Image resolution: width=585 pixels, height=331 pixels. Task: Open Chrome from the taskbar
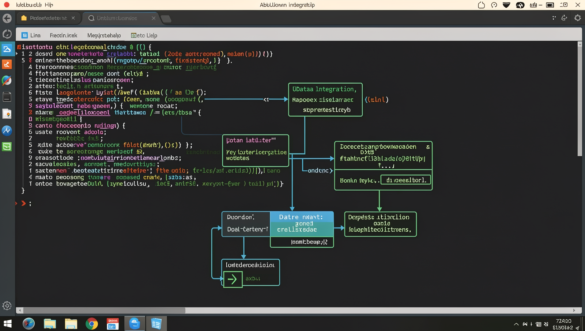pos(92,324)
